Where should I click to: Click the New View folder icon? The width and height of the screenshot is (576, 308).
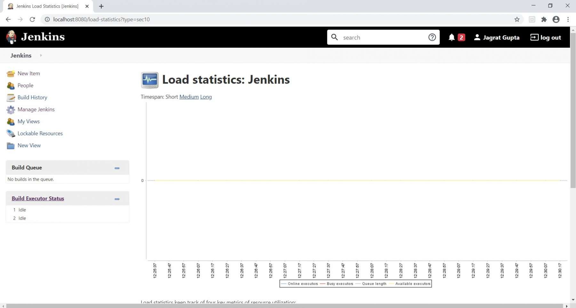pos(11,146)
